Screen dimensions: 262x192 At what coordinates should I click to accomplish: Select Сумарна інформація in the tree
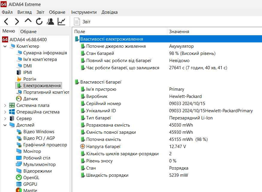(x=45, y=53)
